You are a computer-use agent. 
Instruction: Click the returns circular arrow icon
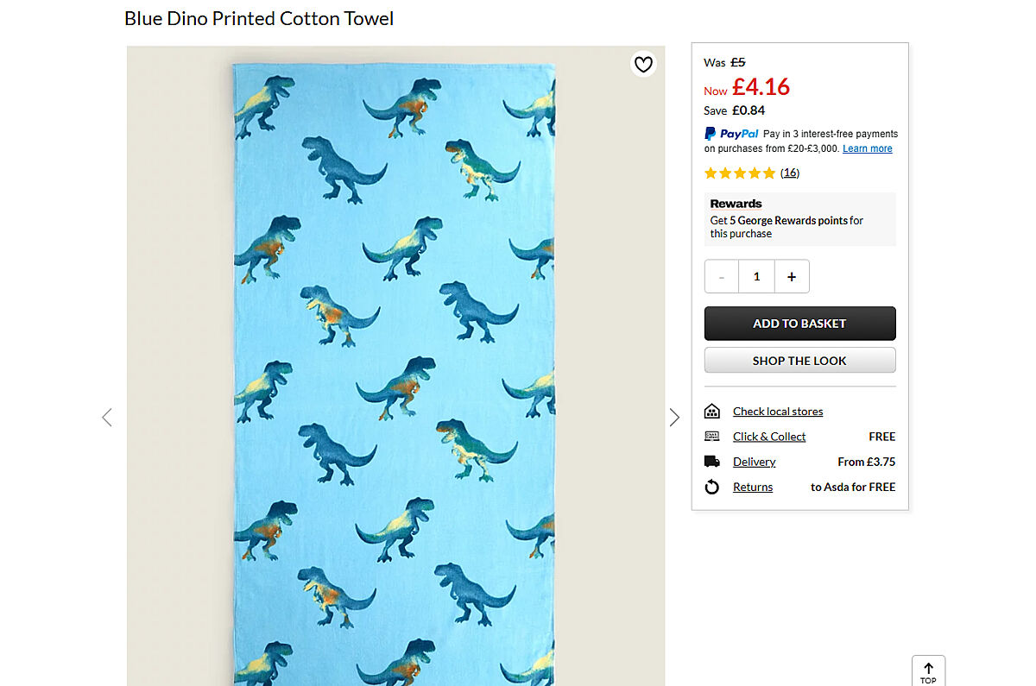[x=712, y=488]
